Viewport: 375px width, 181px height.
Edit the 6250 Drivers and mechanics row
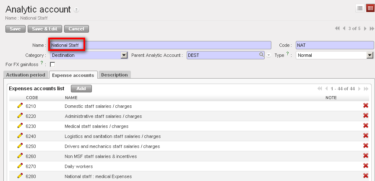pyautogui.click(x=20, y=146)
